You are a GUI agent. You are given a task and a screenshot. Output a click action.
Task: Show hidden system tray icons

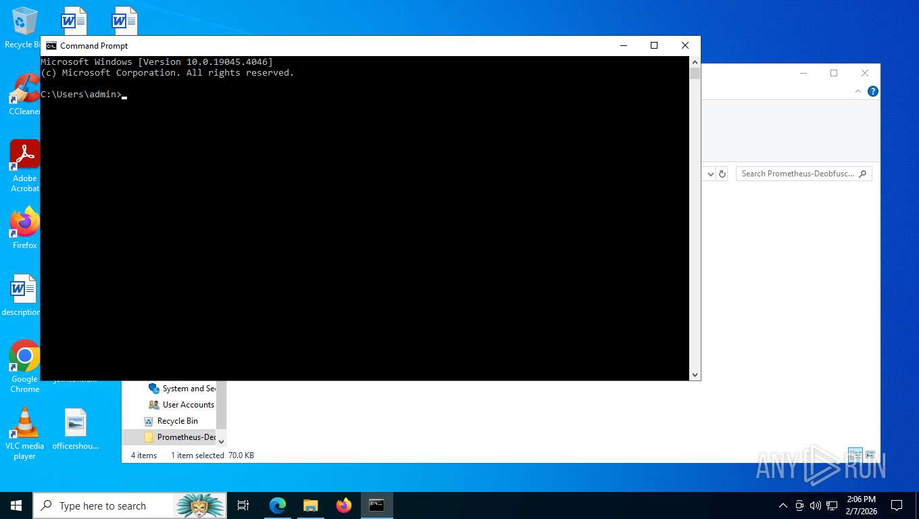(x=783, y=505)
